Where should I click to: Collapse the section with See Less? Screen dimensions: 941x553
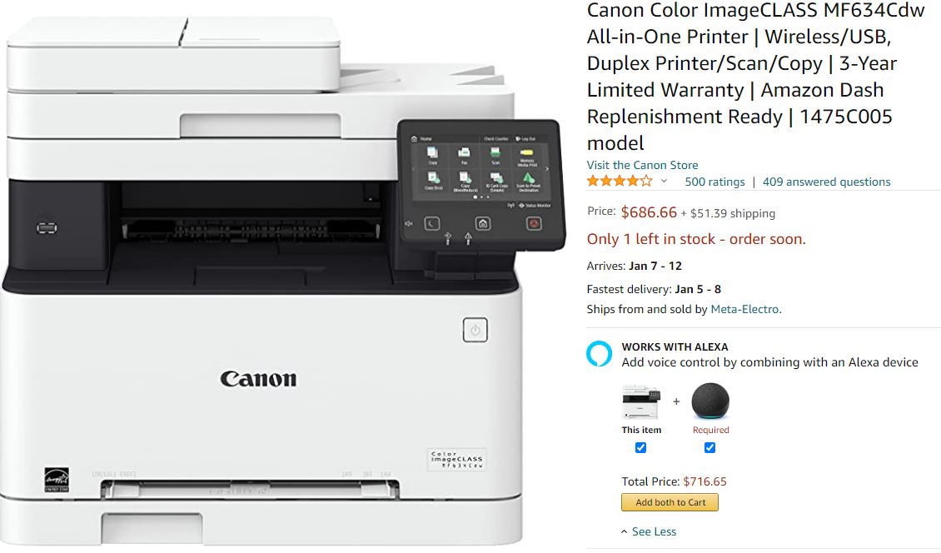pyautogui.click(x=648, y=531)
